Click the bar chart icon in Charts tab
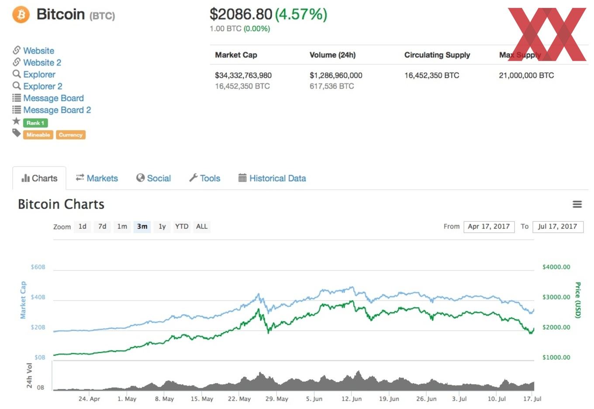The width and height of the screenshot is (594, 409). 25,178
